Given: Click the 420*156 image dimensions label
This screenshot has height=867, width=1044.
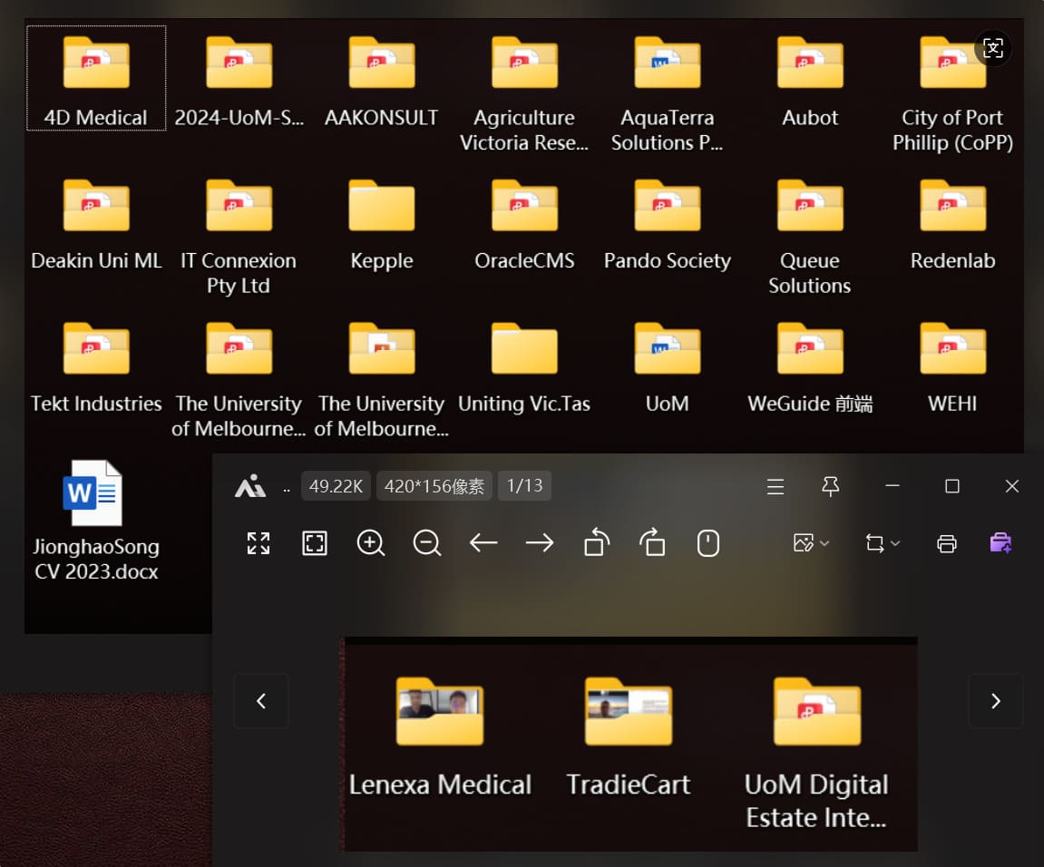Looking at the screenshot, I should click(x=434, y=485).
